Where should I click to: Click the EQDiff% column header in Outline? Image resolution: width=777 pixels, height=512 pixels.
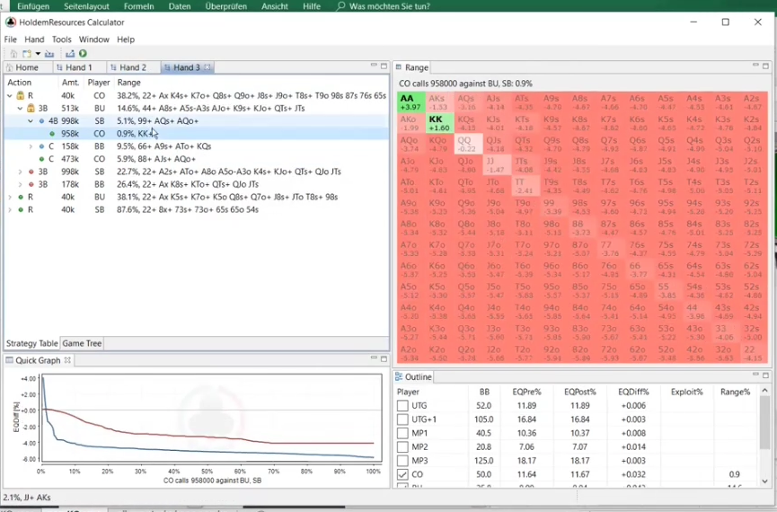pos(632,392)
